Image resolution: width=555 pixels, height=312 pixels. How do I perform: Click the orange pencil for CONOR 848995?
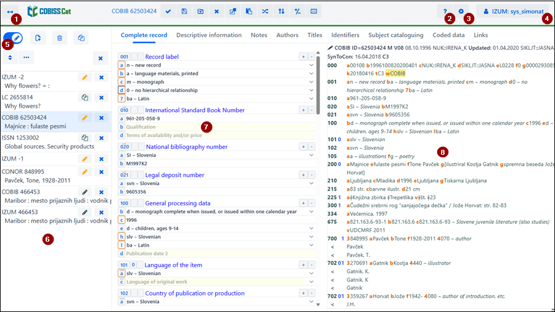coord(84,171)
